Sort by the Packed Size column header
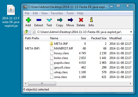138x97 pixels. point(97,38)
